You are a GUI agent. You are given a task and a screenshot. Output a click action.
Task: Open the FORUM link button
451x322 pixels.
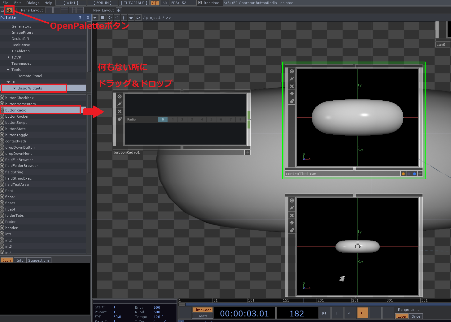tap(103, 3)
